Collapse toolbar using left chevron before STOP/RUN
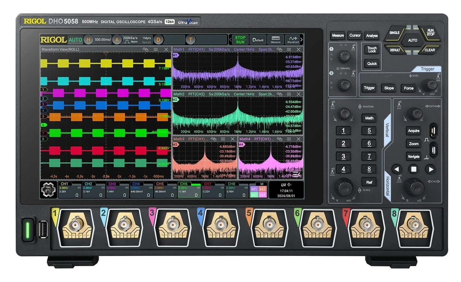Image resolution: width=461 pixels, height=282 pixels. pos(230,40)
